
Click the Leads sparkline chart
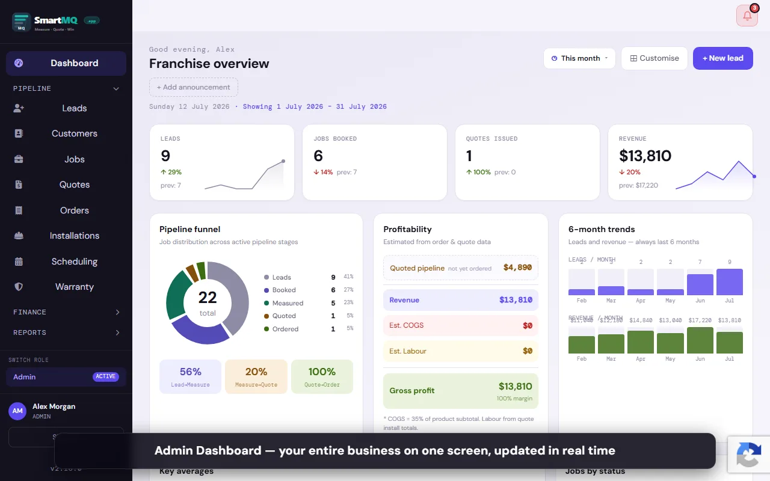coord(245,175)
